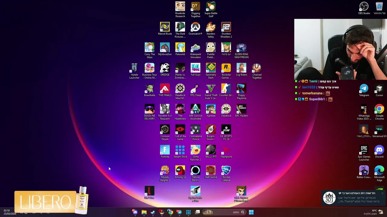Open the 301 news notification toast
The width and height of the screenshot is (387, 217).
pyautogui.click(x=353, y=198)
